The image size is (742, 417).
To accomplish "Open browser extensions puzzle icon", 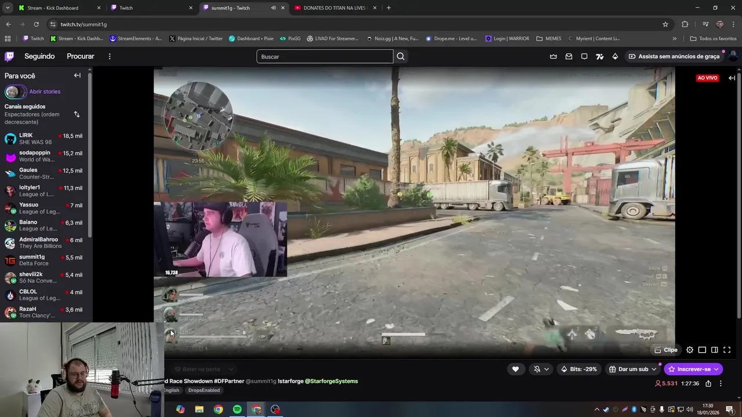I will click(685, 24).
